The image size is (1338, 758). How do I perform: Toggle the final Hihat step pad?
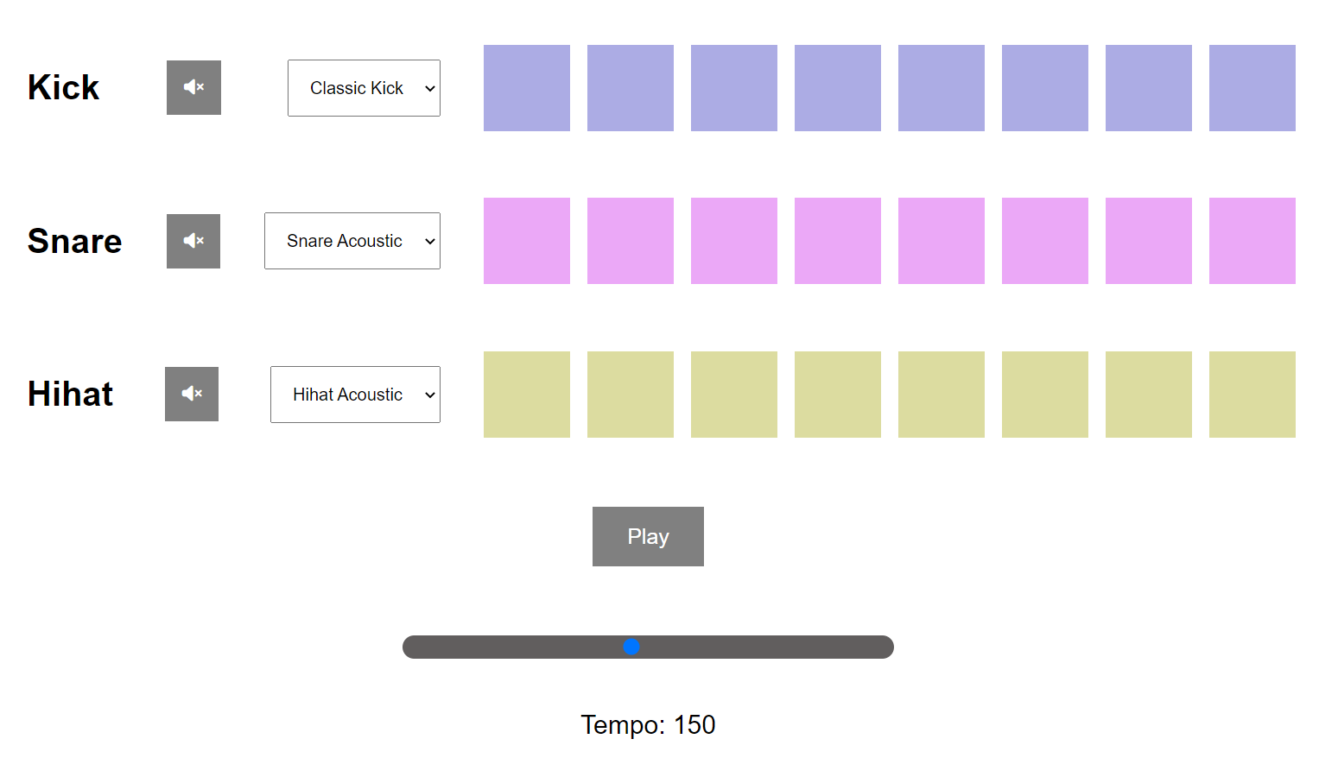1252,394
